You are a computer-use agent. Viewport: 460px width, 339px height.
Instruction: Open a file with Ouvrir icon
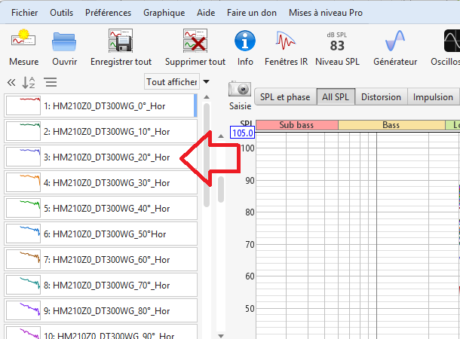tap(64, 41)
